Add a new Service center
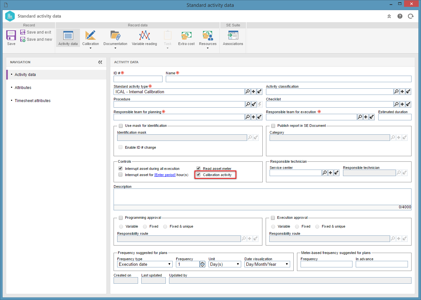The image size is (421, 300). pyautogui.click(x=331, y=173)
